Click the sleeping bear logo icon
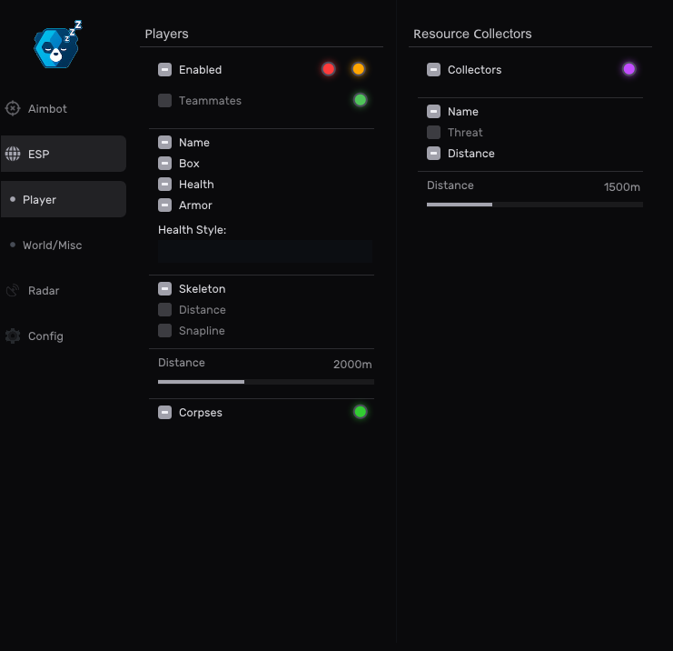Screen dimensions: 673x651 click(57, 45)
